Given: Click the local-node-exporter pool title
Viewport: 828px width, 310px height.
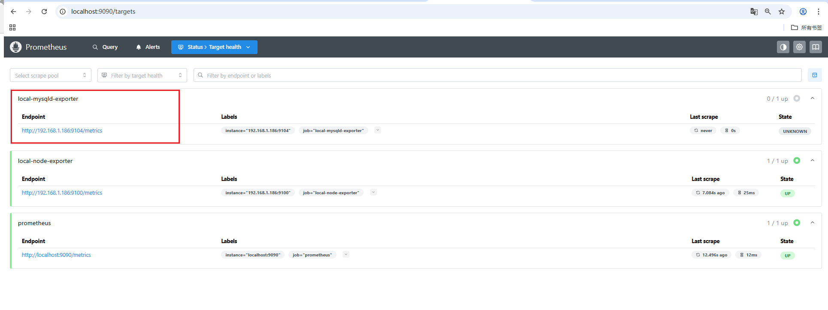Looking at the screenshot, I should pos(45,161).
